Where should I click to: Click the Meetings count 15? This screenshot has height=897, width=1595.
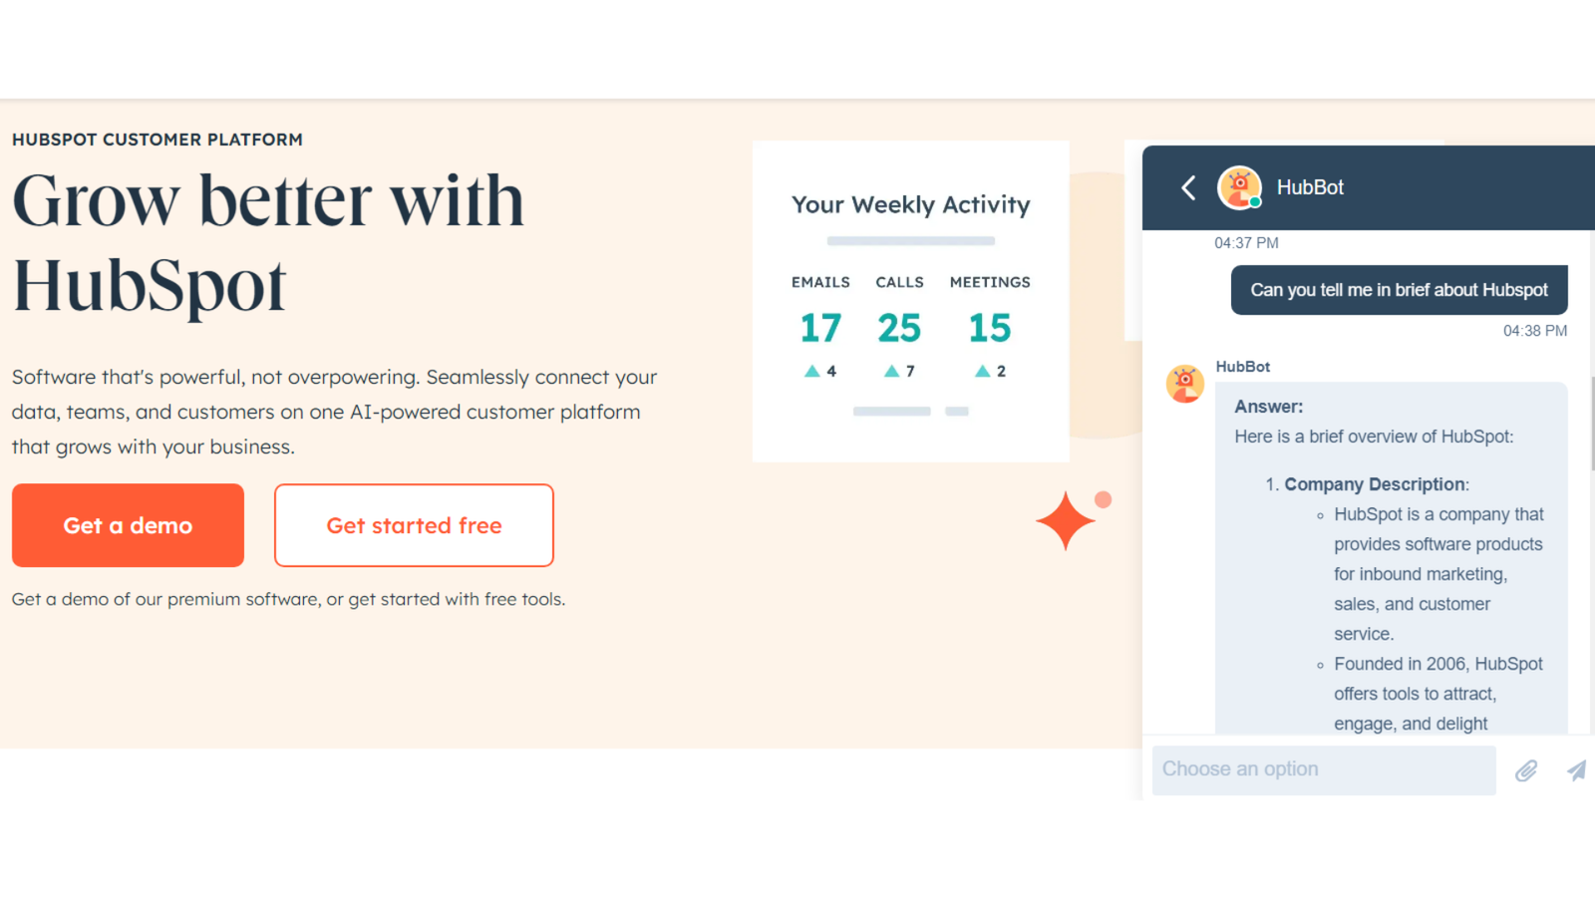coord(990,328)
